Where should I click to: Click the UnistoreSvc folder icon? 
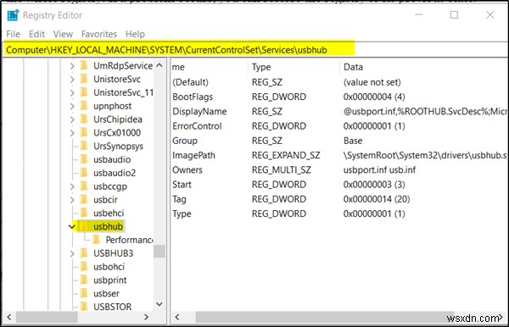(x=84, y=79)
